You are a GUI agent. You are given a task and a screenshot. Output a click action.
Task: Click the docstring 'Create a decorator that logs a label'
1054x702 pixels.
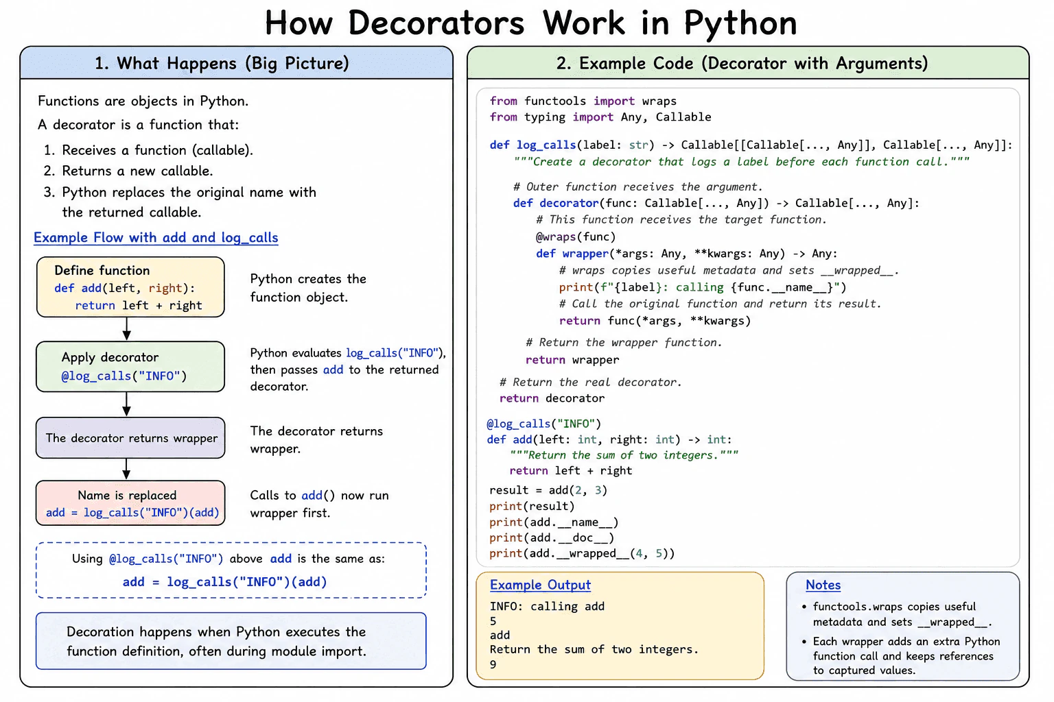click(742, 162)
